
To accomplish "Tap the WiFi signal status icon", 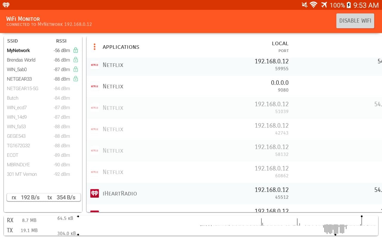I will [313, 5].
